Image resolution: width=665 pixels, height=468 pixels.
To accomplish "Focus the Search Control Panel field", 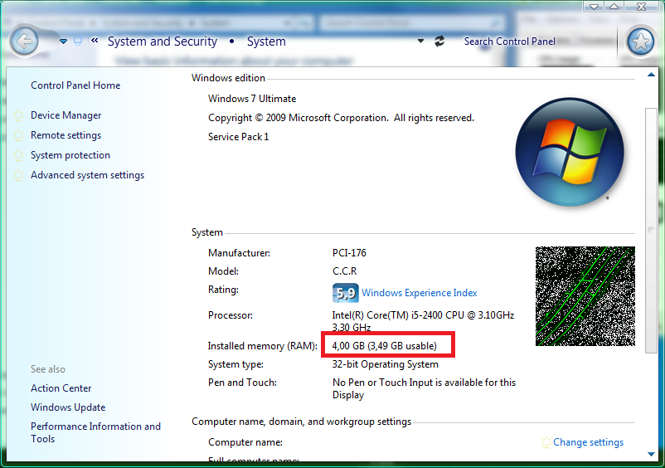I will [509, 41].
